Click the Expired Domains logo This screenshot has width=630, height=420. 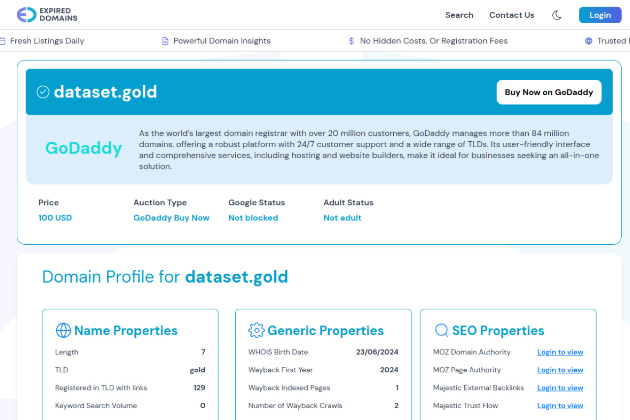(x=47, y=15)
